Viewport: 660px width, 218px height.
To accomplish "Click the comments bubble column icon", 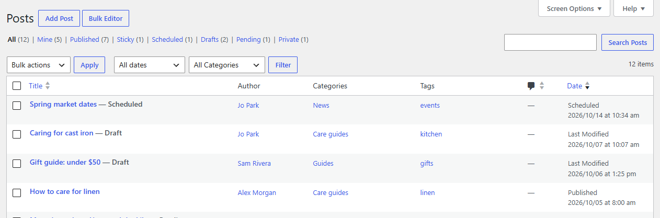I will click(531, 86).
